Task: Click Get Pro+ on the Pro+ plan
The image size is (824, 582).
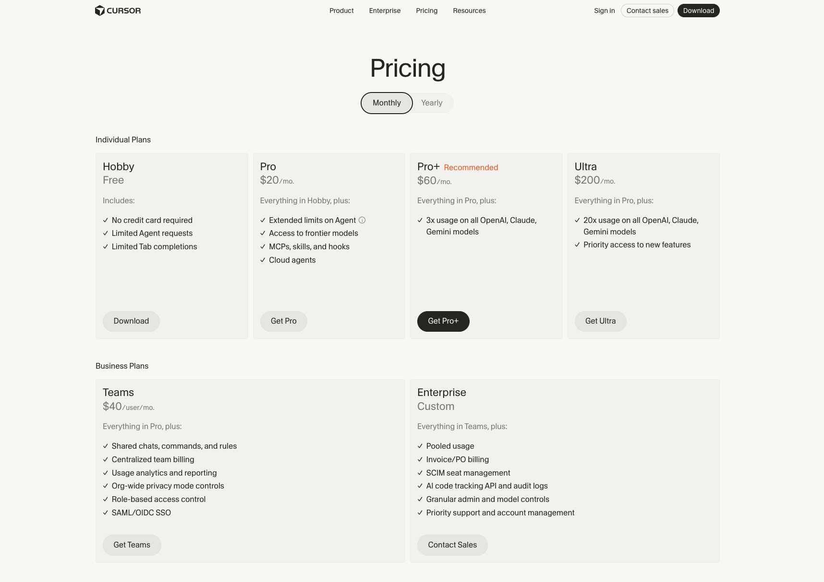Action: tap(443, 321)
